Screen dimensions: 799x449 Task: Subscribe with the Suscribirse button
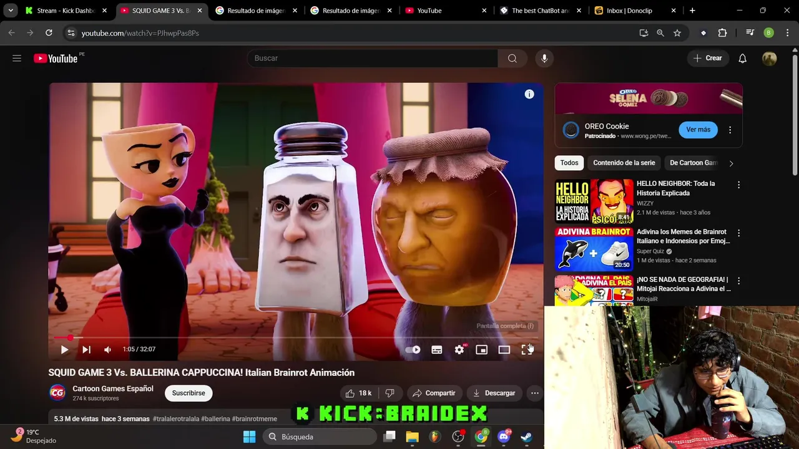(189, 393)
